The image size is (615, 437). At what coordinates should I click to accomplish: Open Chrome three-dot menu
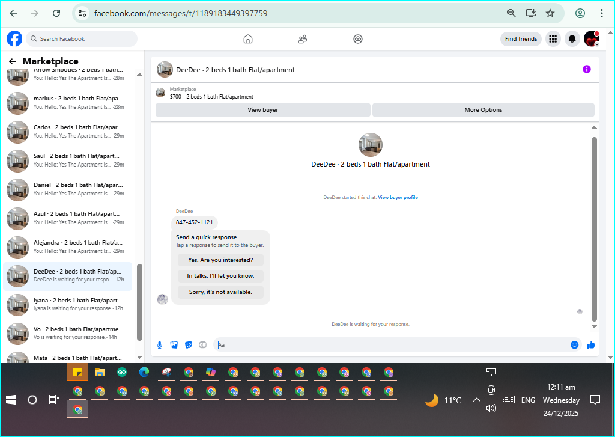tap(602, 13)
